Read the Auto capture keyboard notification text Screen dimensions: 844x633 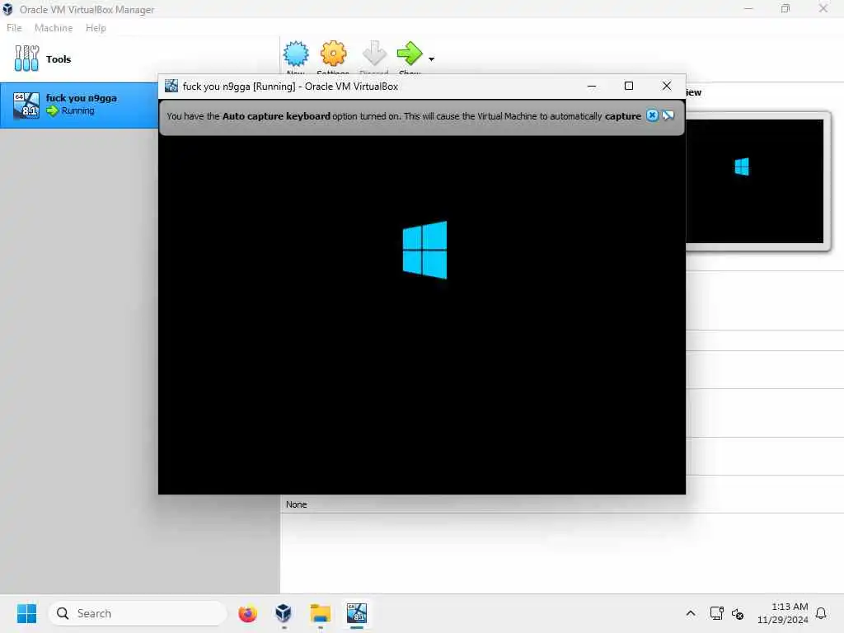point(404,115)
